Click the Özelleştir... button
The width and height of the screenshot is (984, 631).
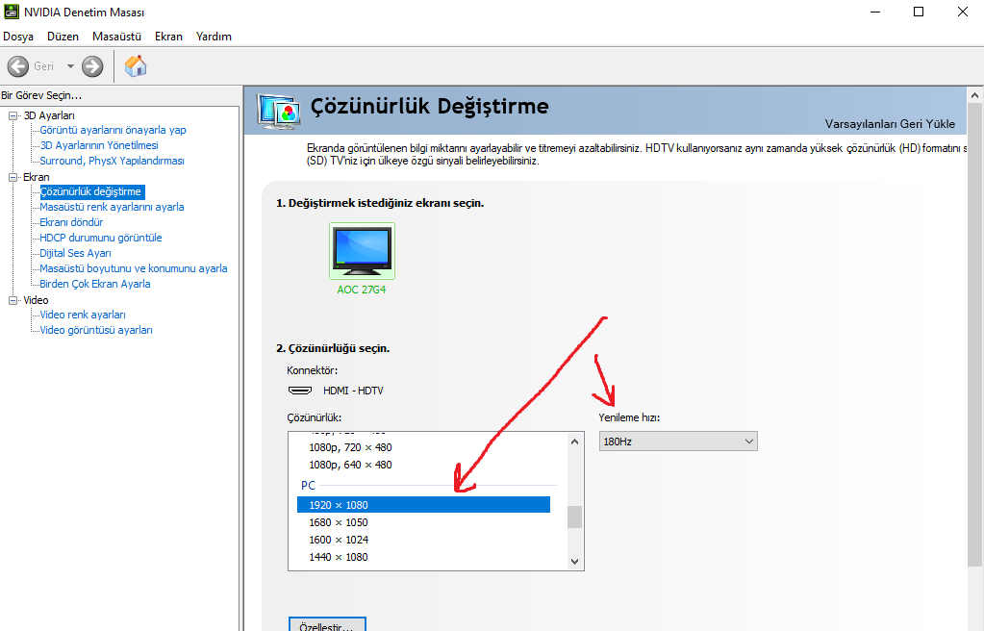pos(327,624)
